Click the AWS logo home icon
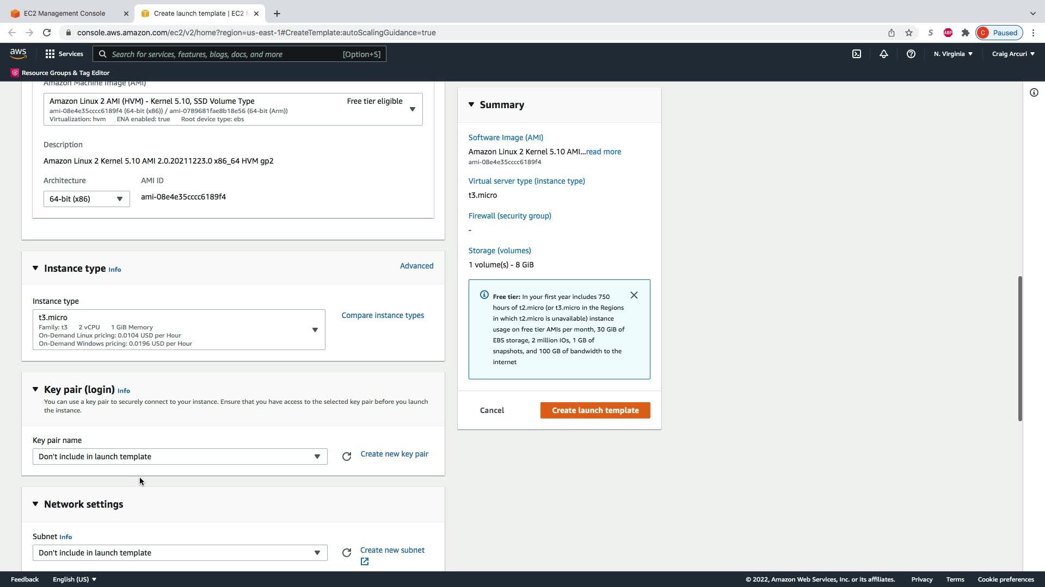Screen dimensions: 1045x587 pos(18,53)
